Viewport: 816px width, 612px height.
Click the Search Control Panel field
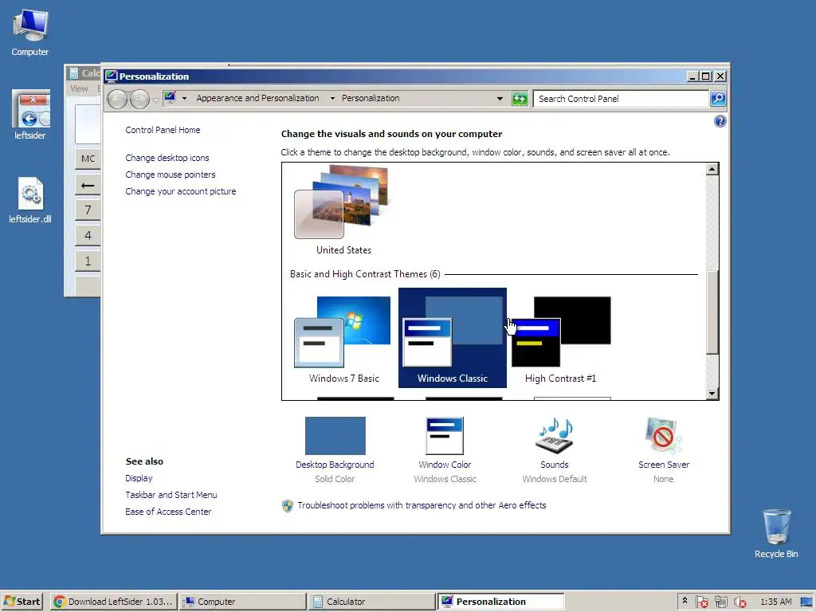[620, 98]
